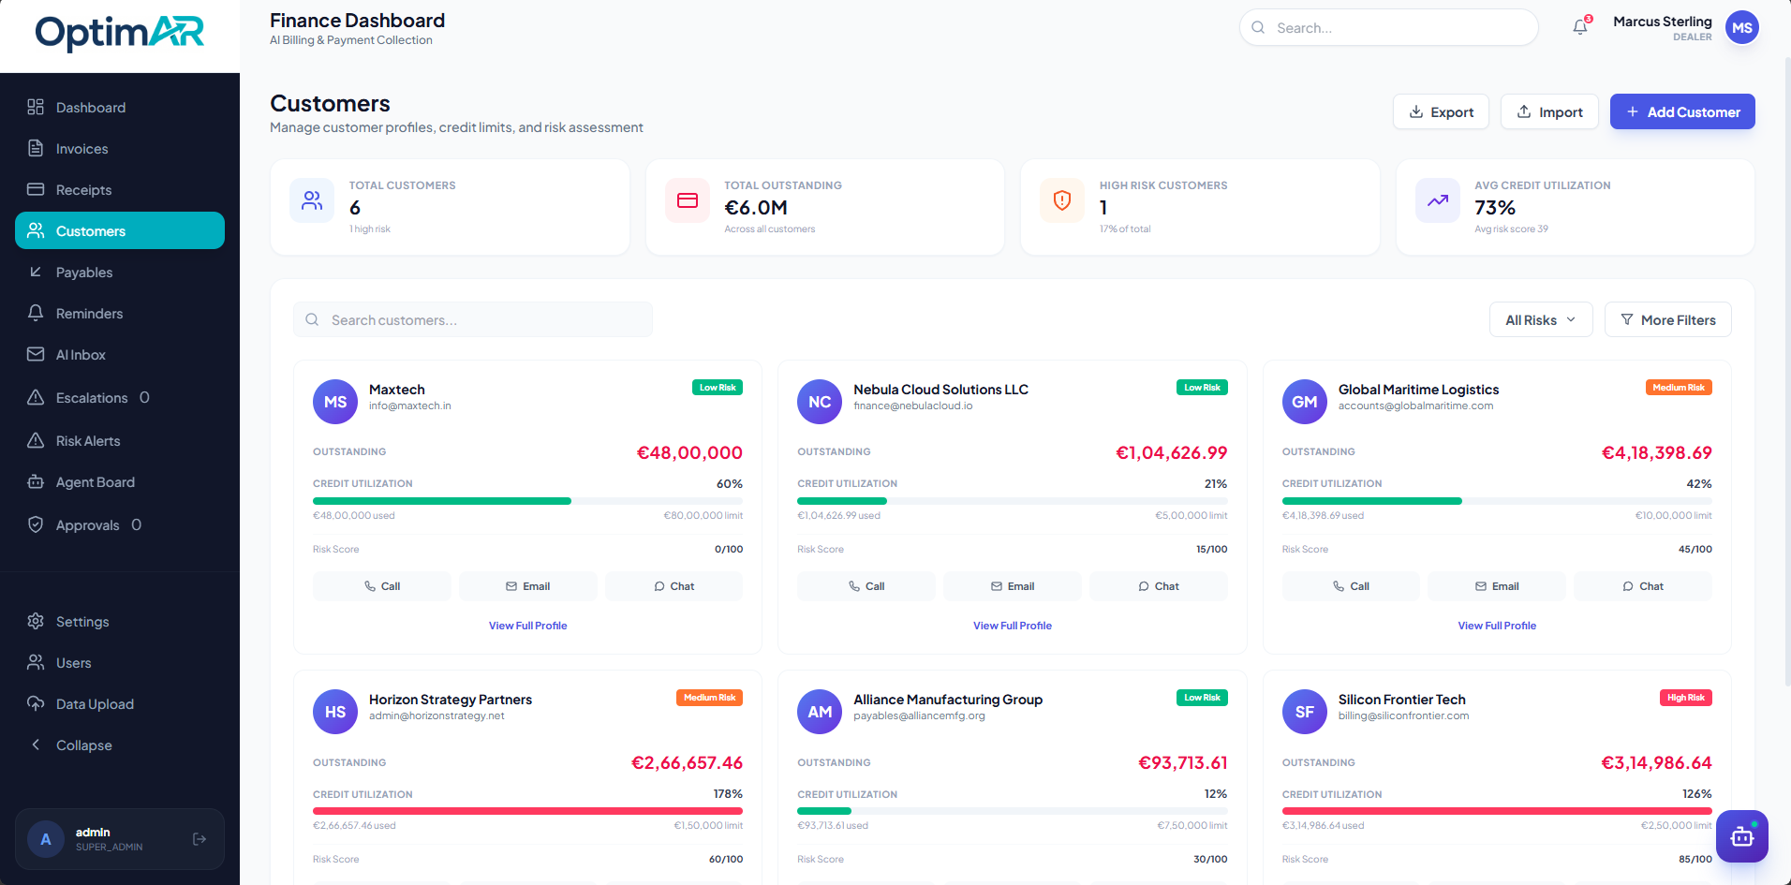Image resolution: width=1791 pixels, height=885 pixels.
Task: Click Horizon Strategy credit utilization bar
Action: coord(528,811)
